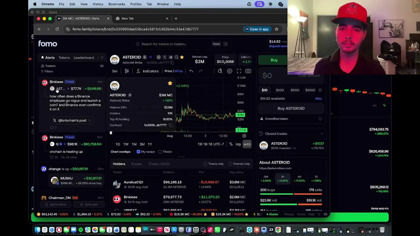420x236 pixels.
Task: Open the ASTEROID X (Twitter) icon
Action: pos(164,57)
